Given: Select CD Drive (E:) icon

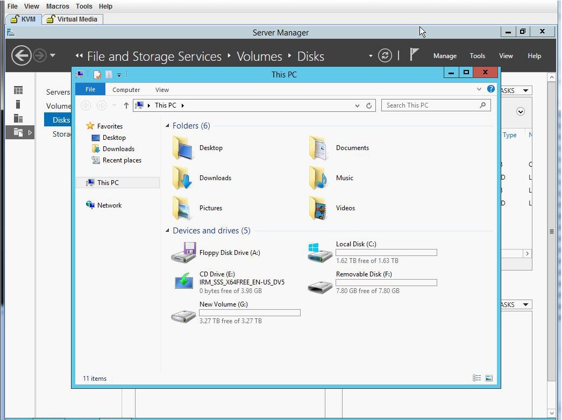Looking at the screenshot, I should [x=183, y=282].
